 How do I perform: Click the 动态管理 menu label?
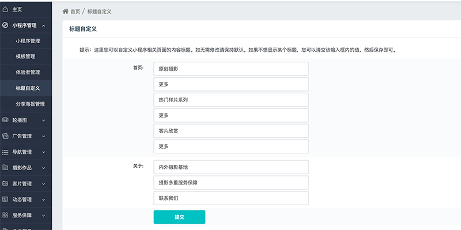point(22,199)
